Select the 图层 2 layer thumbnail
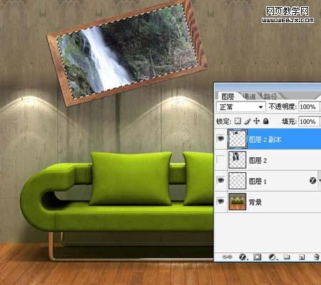Screen dimensions: 321x285 click(238, 160)
